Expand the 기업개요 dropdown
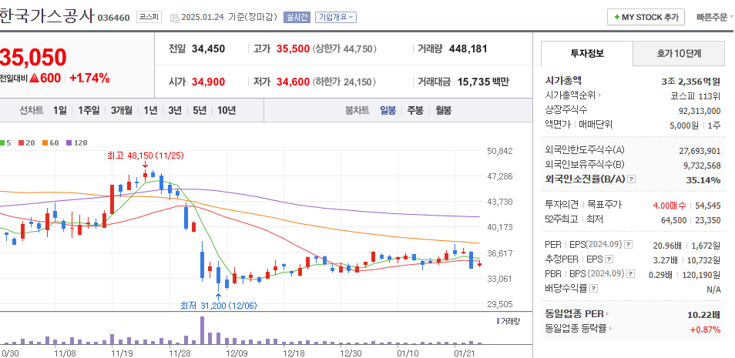This screenshot has width=735, height=358. [336, 18]
